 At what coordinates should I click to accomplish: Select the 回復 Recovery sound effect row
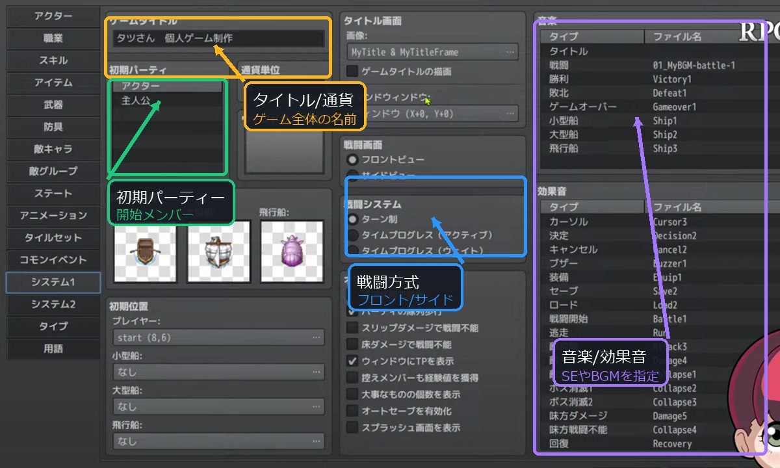[x=660, y=444]
